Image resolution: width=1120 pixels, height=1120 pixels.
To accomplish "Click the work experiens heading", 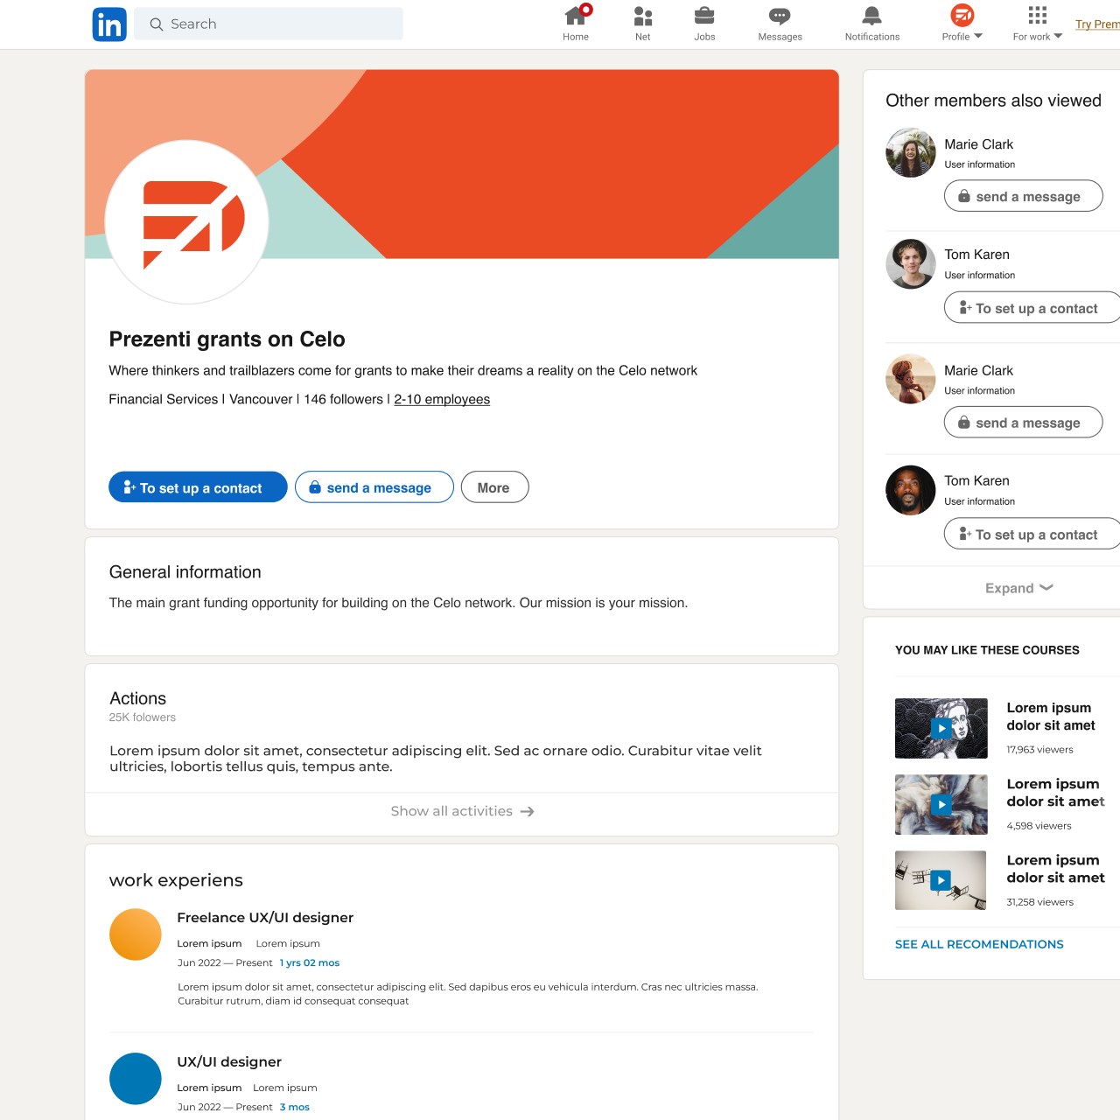I will pyautogui.click(x=176, y=880).
